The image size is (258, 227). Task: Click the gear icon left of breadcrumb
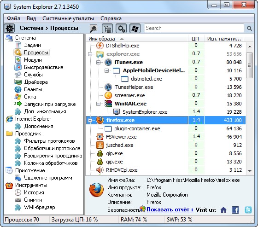pyautogui.click(x=10, y=28)
